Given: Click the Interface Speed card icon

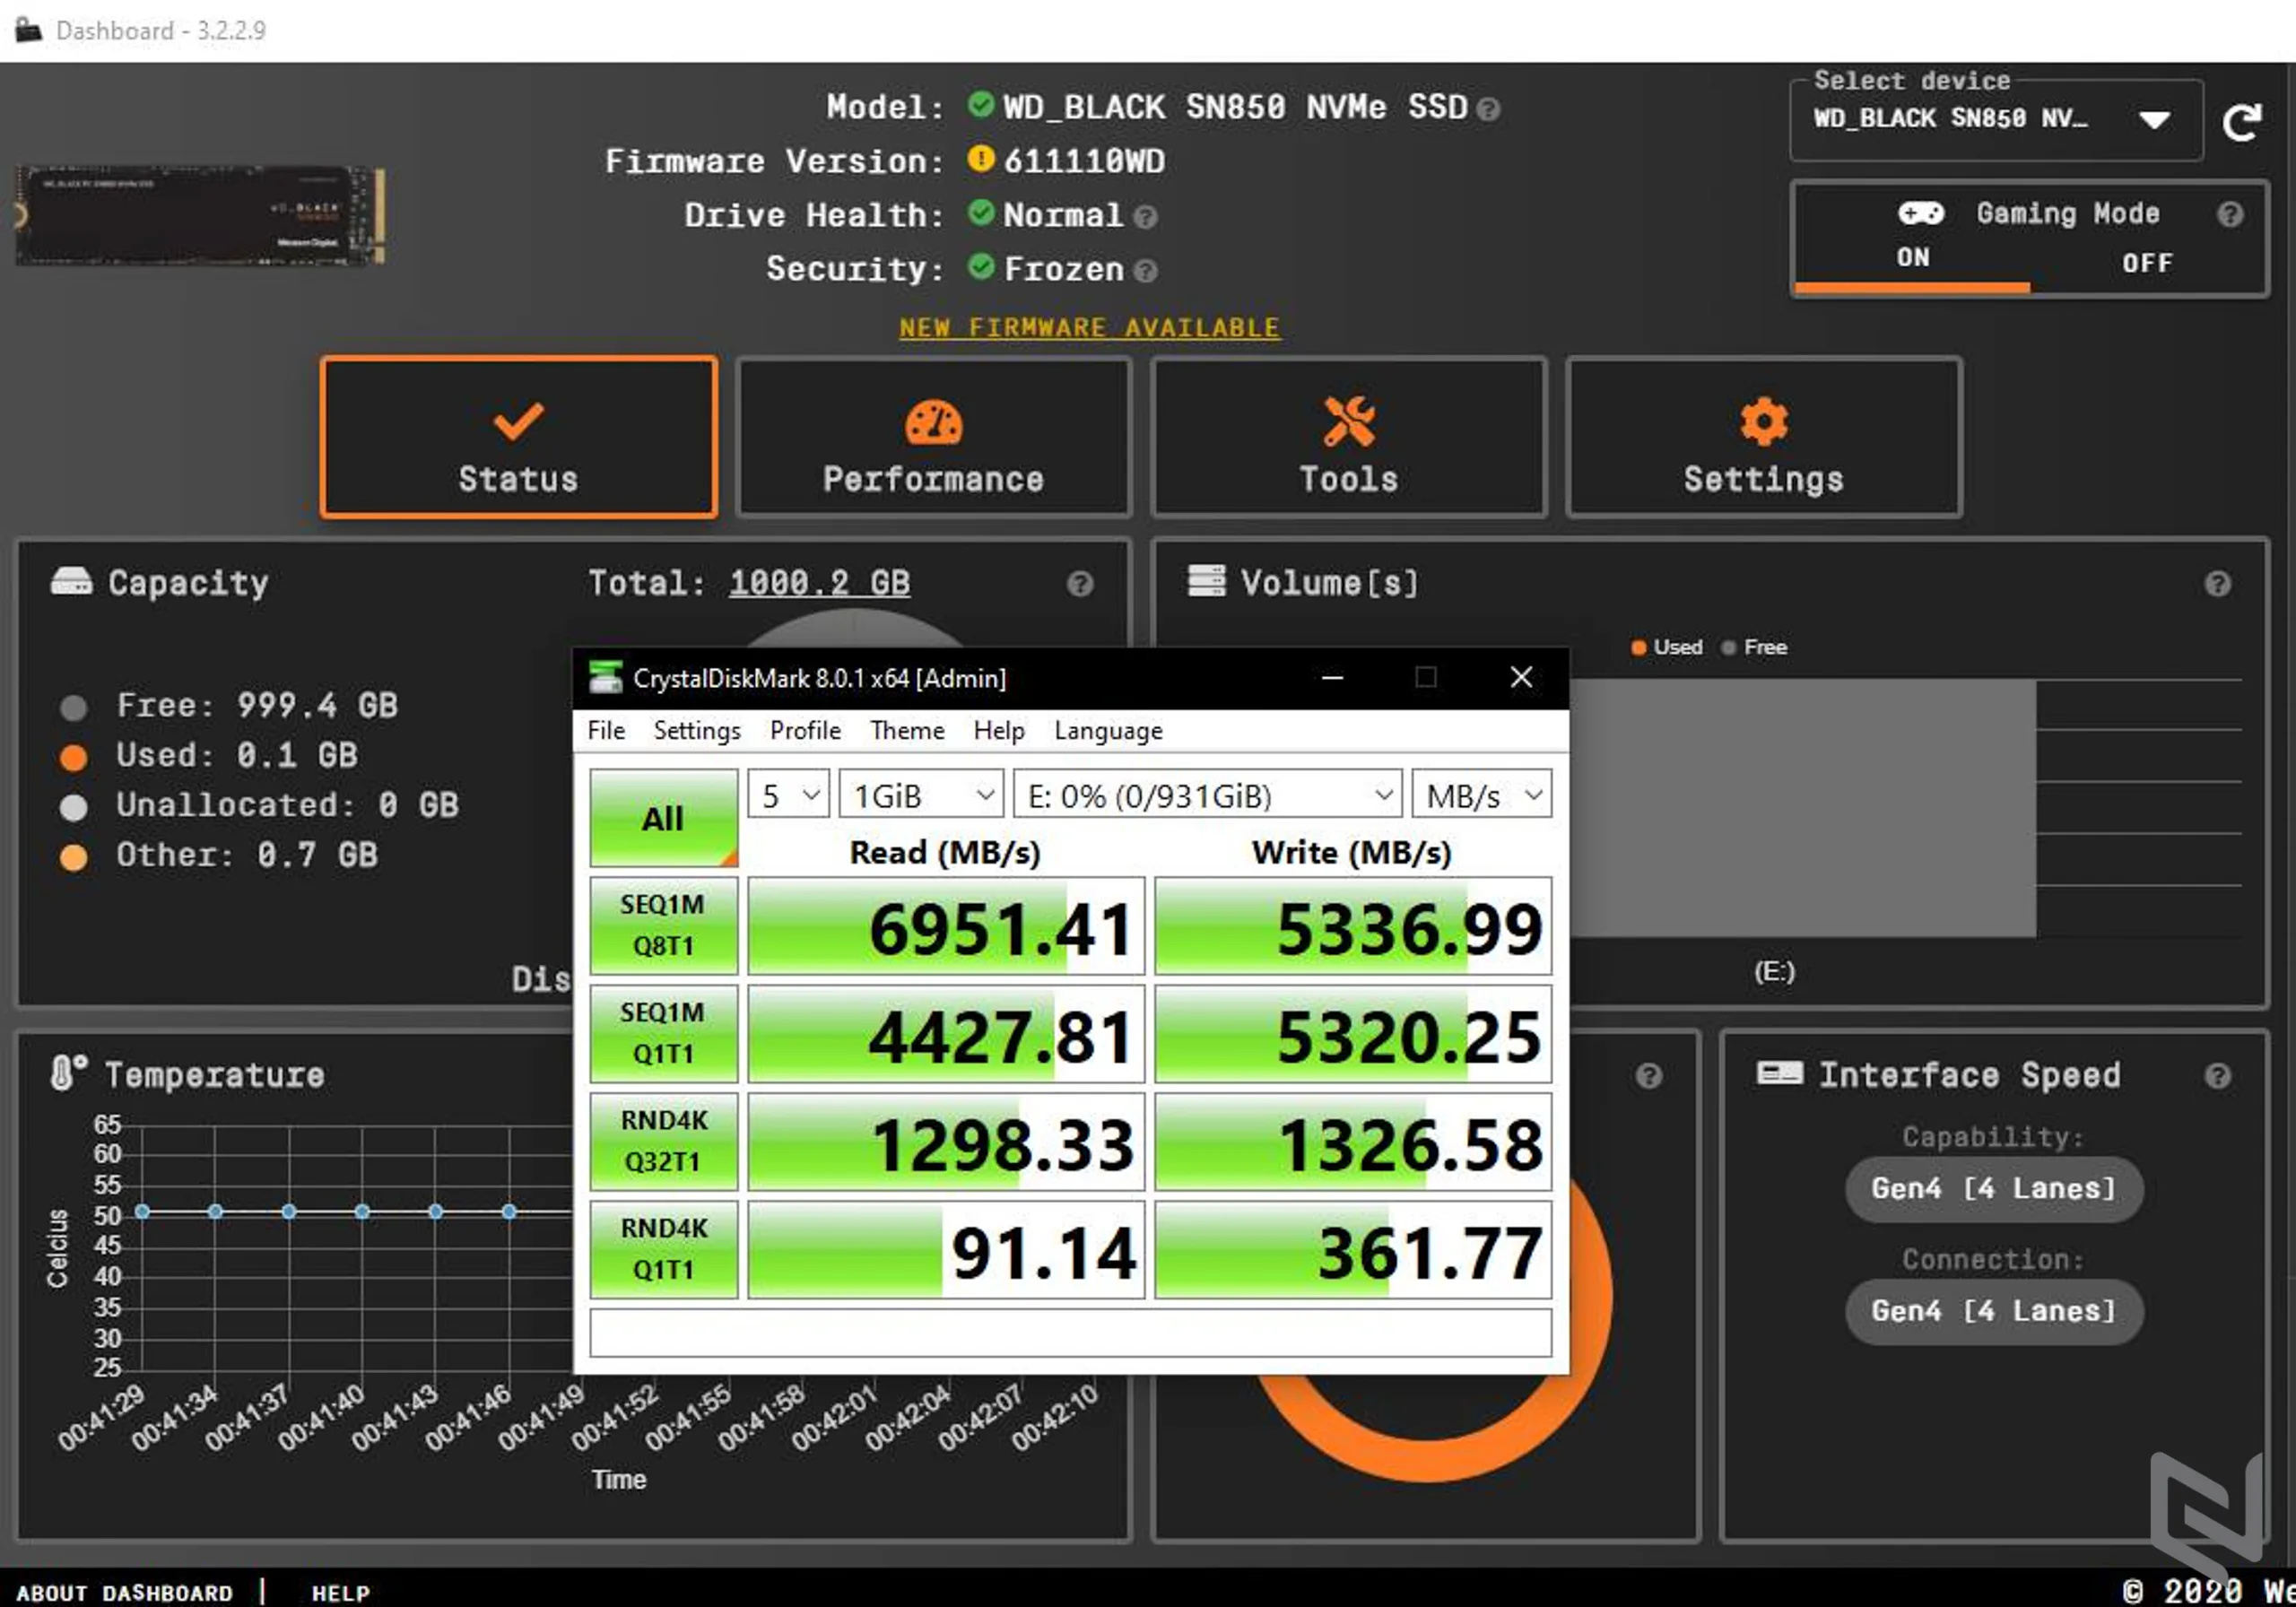Looking at the screenshot, I should coord(1779,1074).
